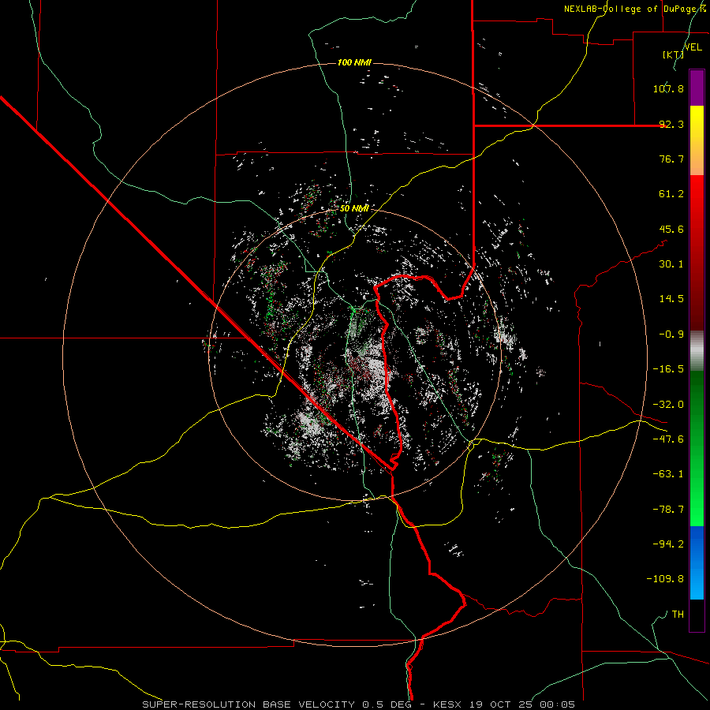Click the TH threshold label
The image size is (710, 710).
(678, 615)
